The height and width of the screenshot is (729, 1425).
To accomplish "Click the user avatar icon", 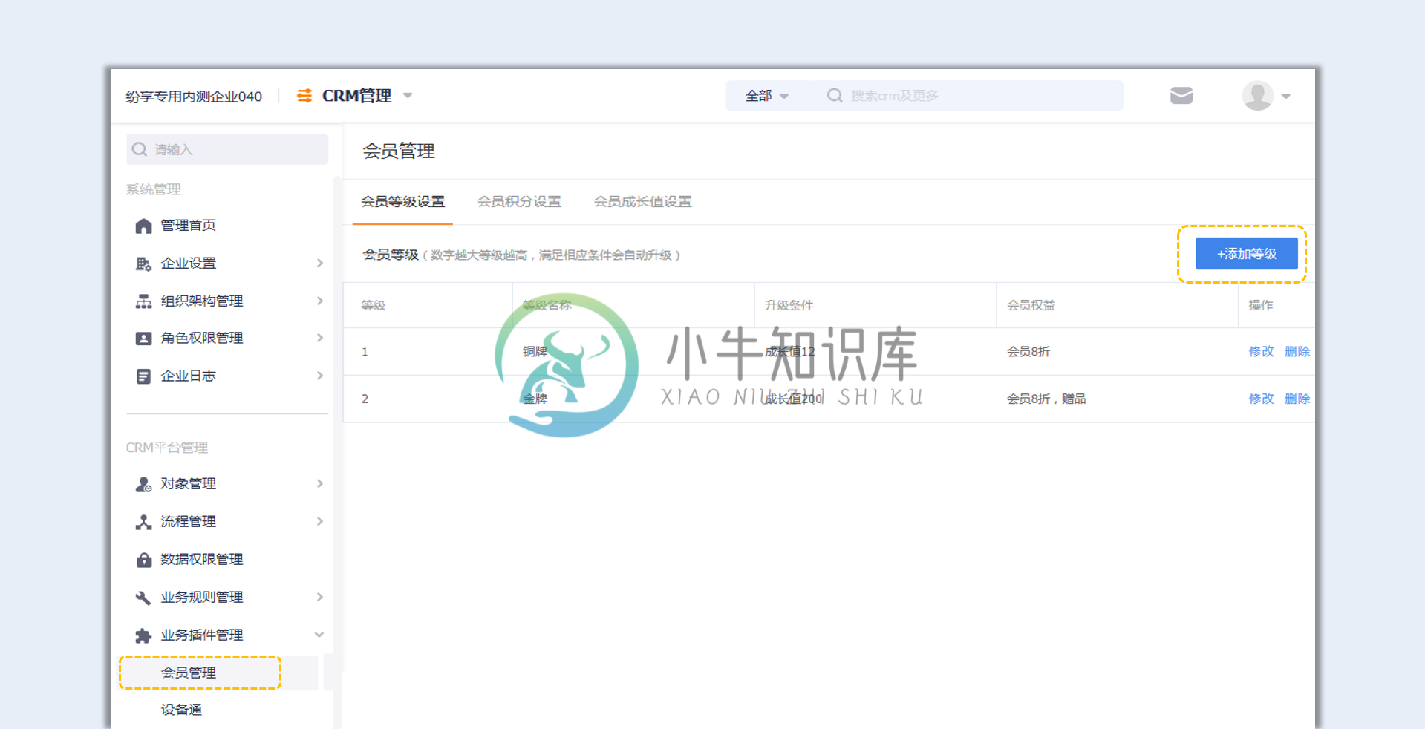I will pyautogui.click(x=1257, y=96).
